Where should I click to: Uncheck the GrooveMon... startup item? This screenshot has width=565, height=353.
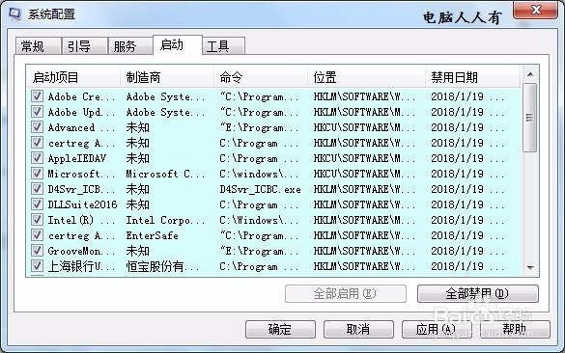[x=37, y=251]
